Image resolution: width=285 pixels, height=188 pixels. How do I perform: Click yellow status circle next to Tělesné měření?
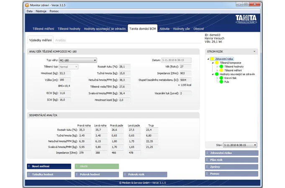click(221, 71)
